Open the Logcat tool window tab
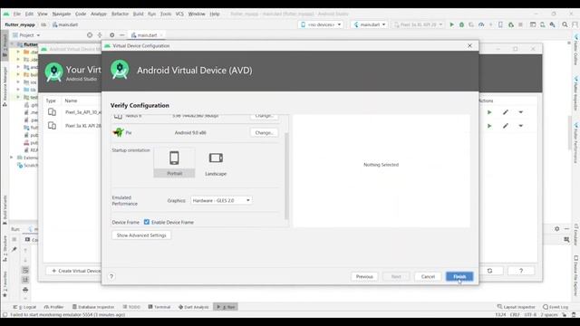The width and height of the screenshot is (580, 326). pos(24,307)
